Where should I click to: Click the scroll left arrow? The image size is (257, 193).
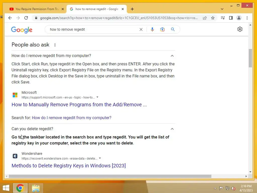click(6, 176)
